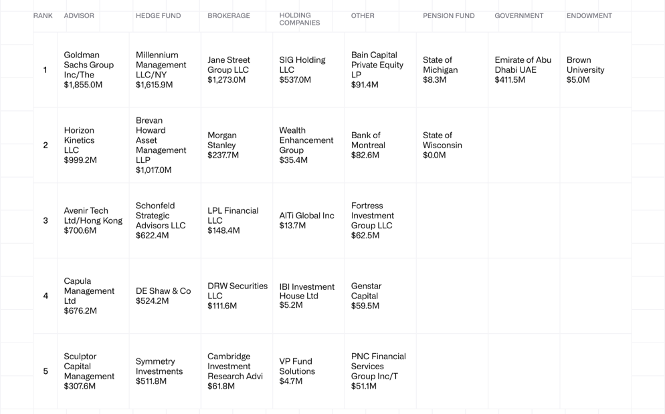Click the ADVISOR column header

[x=79, y=16]
